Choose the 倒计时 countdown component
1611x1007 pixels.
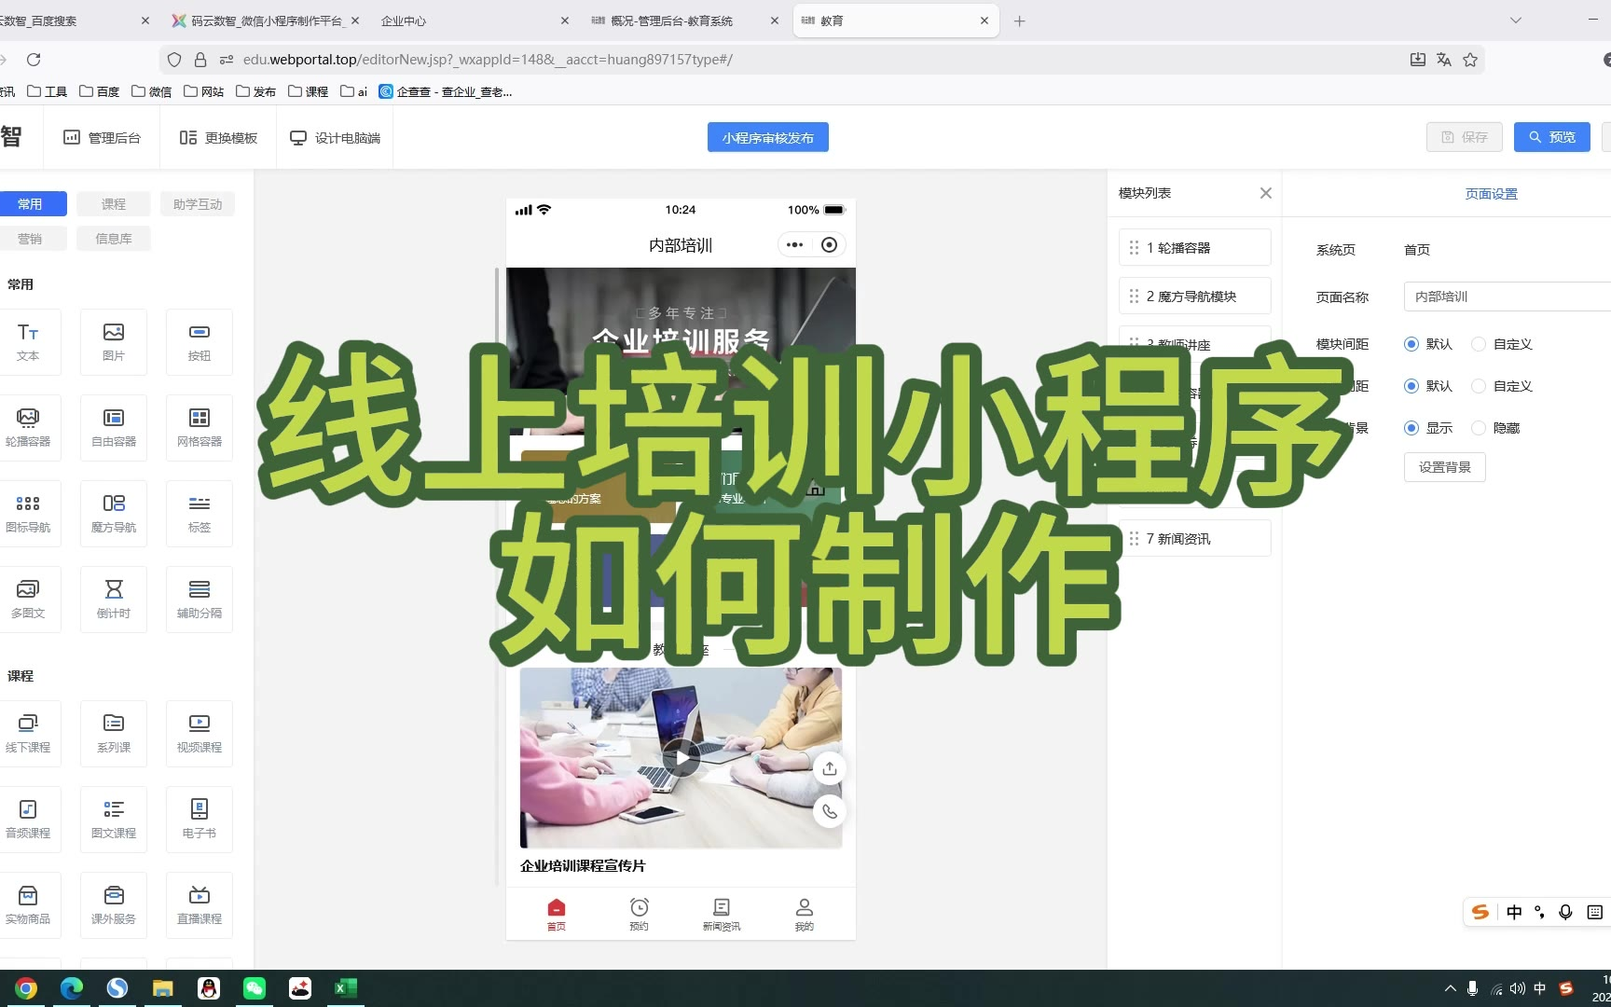tap(114, 599)
